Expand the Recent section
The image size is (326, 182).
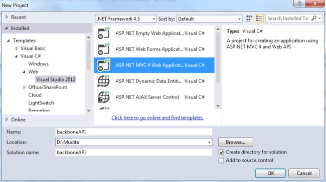point(7,17)
